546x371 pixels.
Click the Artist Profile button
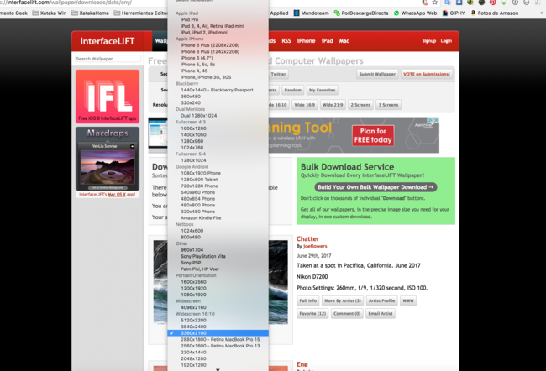[381, 300]
